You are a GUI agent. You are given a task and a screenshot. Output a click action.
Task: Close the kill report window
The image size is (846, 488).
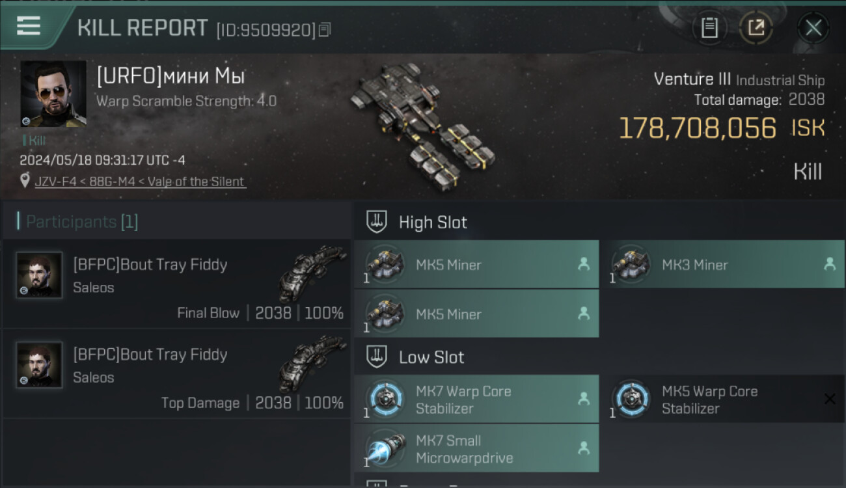click(813, 28)
